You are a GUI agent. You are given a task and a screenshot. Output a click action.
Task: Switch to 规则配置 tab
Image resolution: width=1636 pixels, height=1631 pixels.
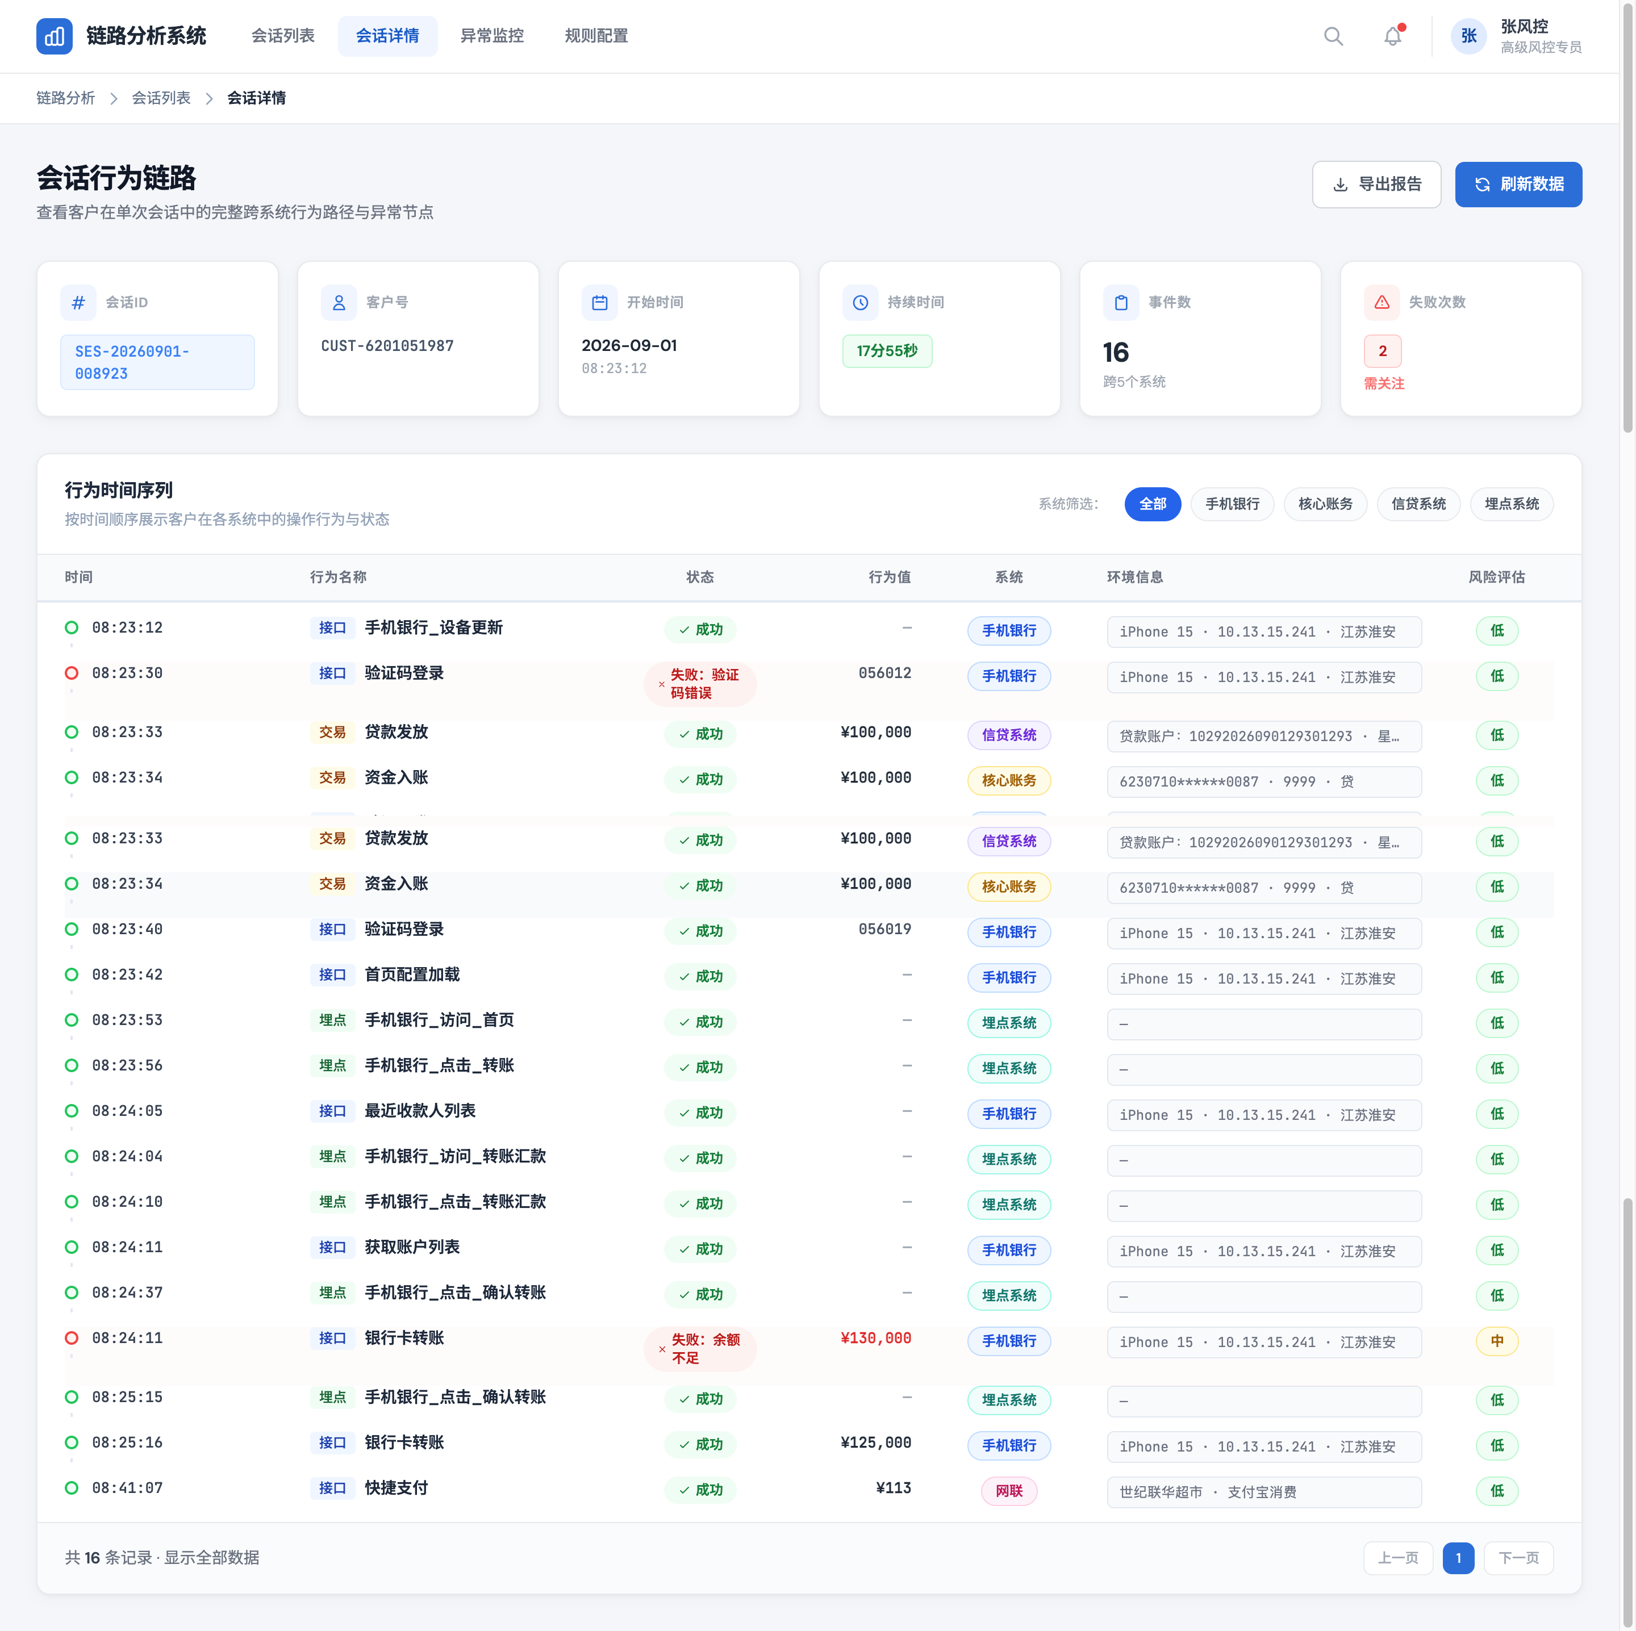[596, 36]
